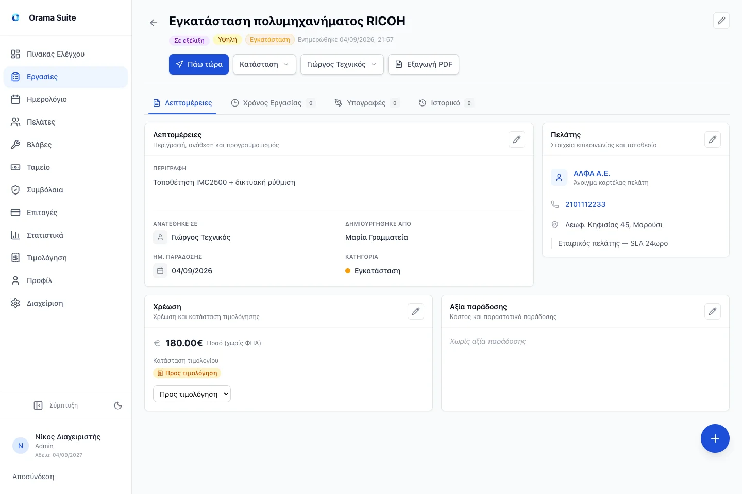The width and height of the screenshot is (742, 494).
Task: Open Ταμείο in the sidebar
Action: [x=66, y=167]
